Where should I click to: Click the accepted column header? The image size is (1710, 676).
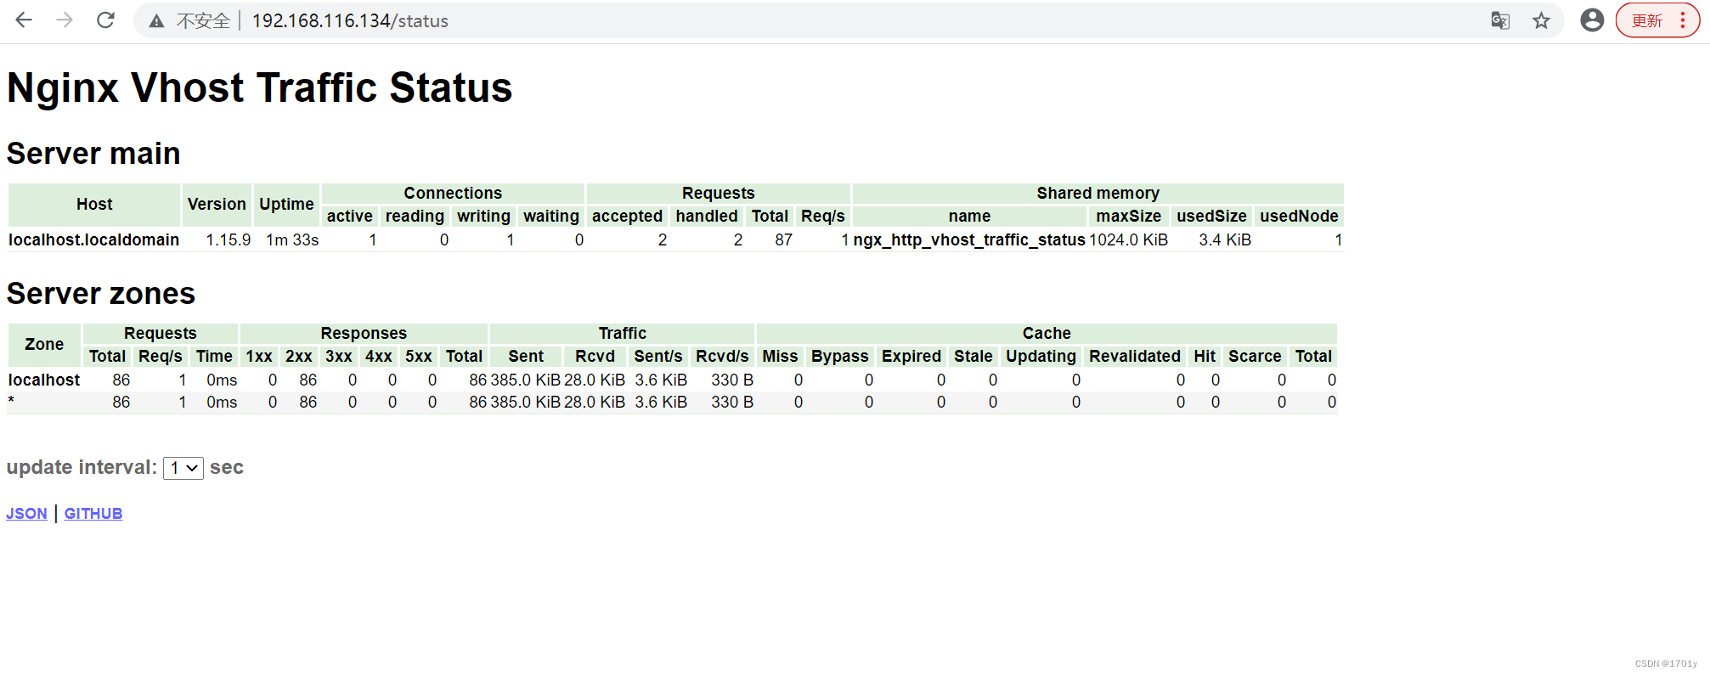pos(627,217)
